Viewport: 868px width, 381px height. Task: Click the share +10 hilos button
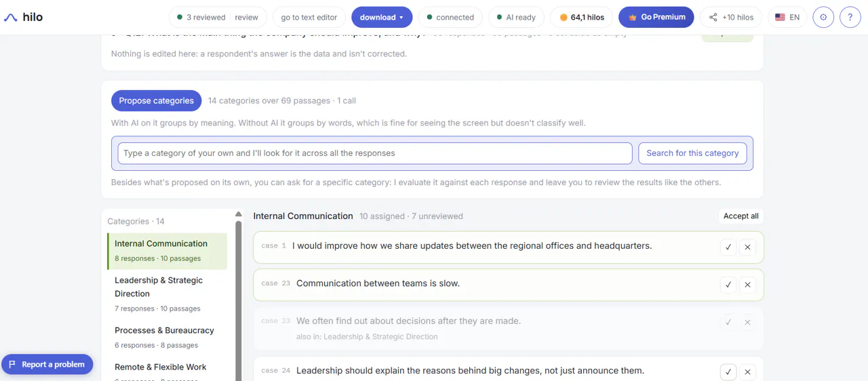(x=731, y=18)
